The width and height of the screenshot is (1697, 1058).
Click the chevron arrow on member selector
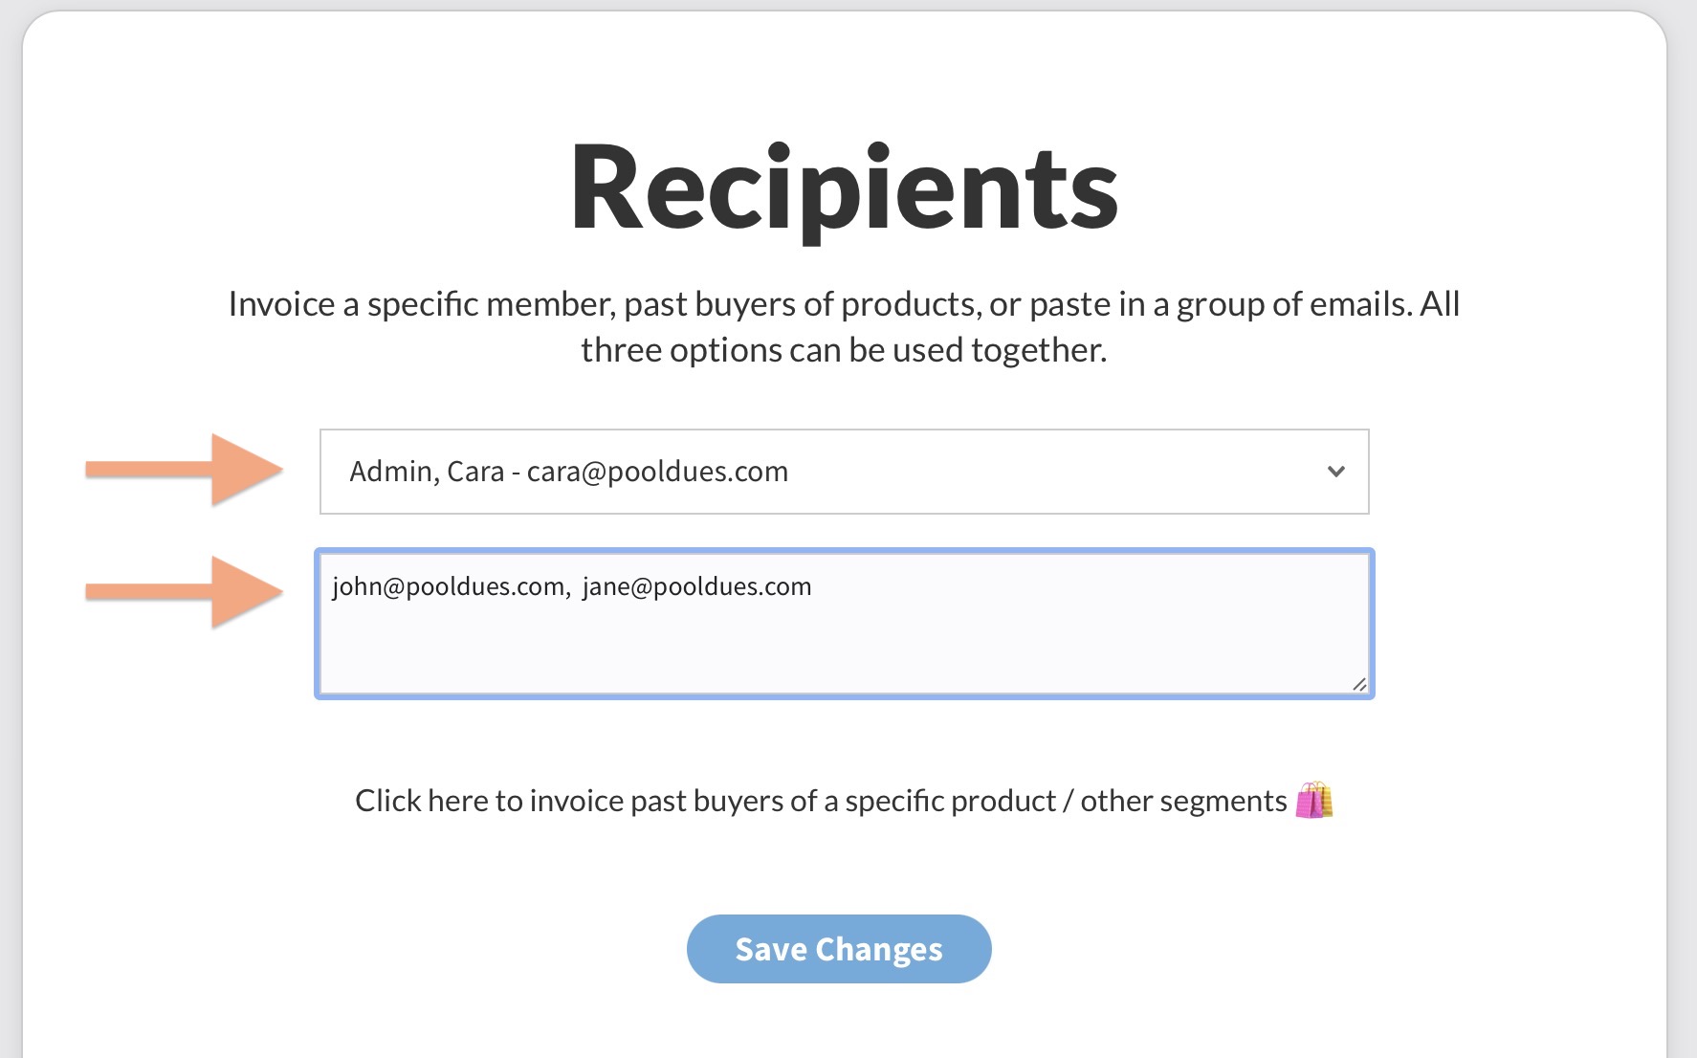(1336, 472)
